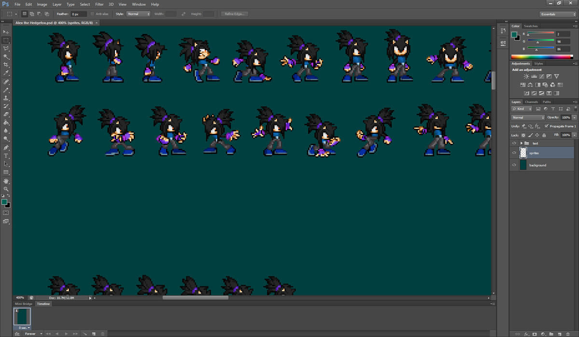The image size is (579, 337).
Task: Select the Rectangular Marquee tool in toolbox
Action: [6, 40]
